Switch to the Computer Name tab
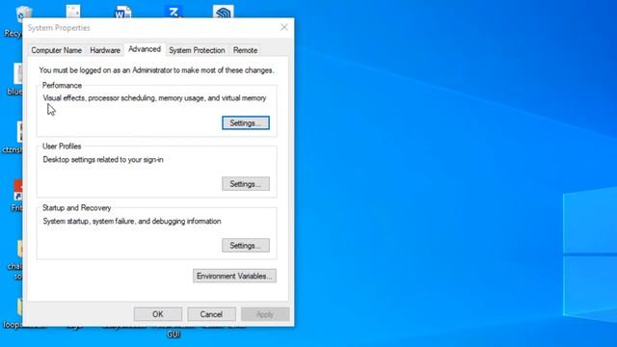Image resolution: width=617 pixels, height=347 pixels. (56, 50)
